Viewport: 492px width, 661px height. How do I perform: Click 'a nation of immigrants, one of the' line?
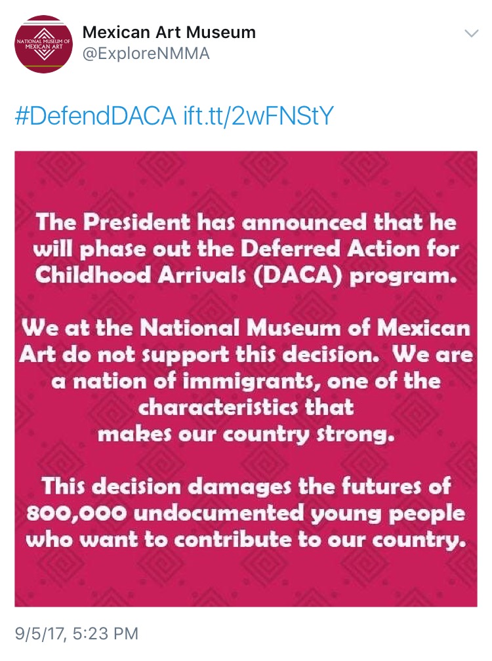246,381
